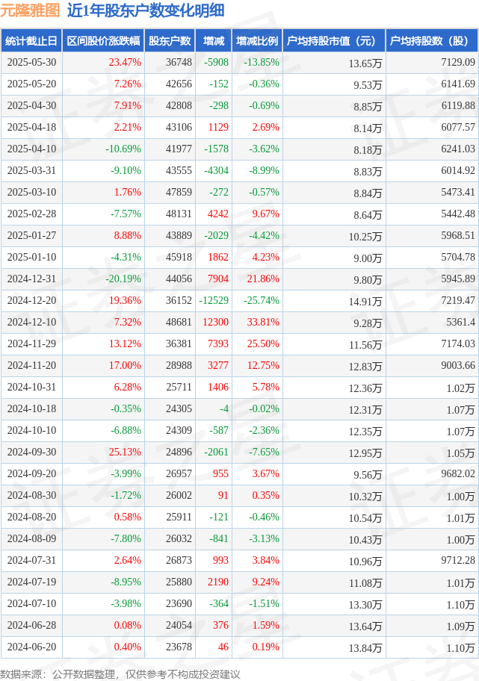Select the date cell 2024-12-20

31,300
